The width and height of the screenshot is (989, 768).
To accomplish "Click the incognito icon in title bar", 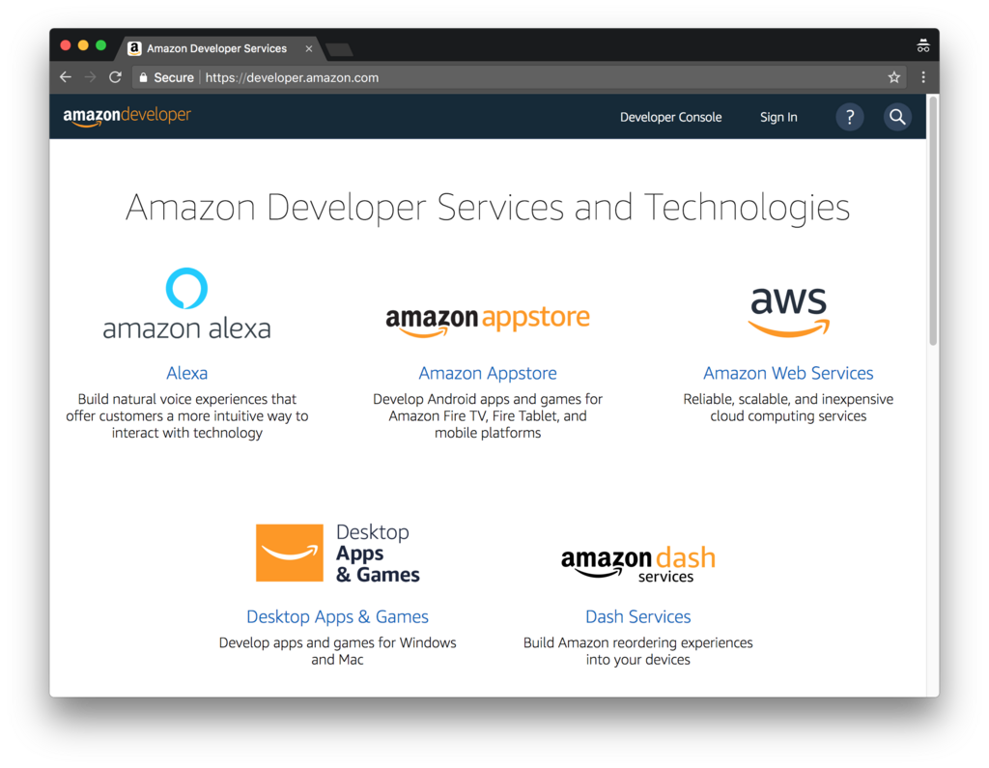I will point(922,45).
